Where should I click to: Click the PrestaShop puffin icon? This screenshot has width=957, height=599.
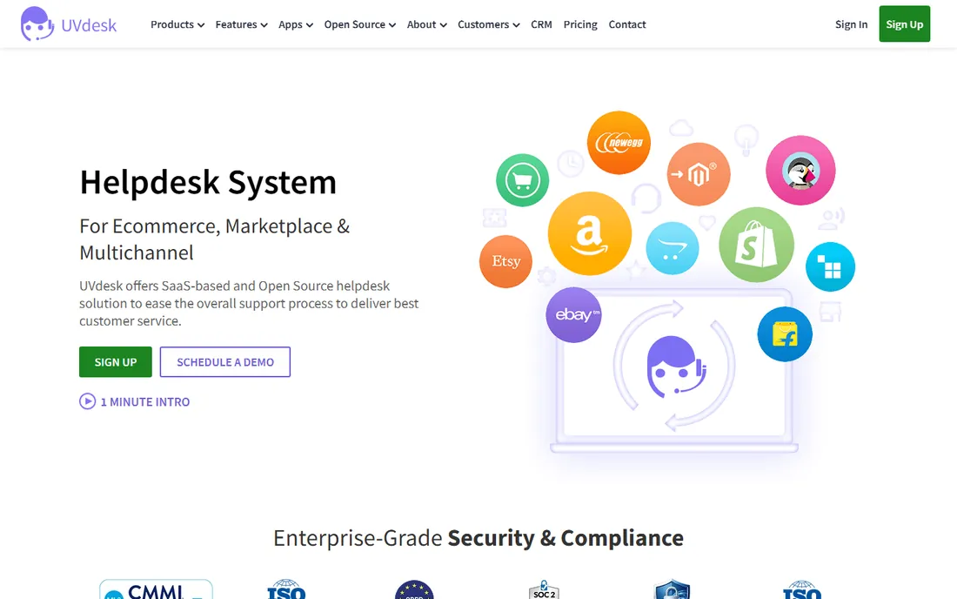click(x=800, y=171)
